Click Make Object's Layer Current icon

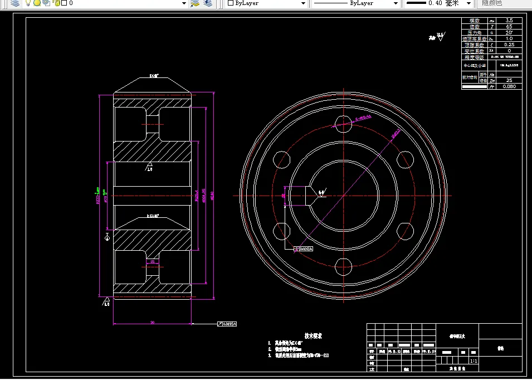point(195,3)
